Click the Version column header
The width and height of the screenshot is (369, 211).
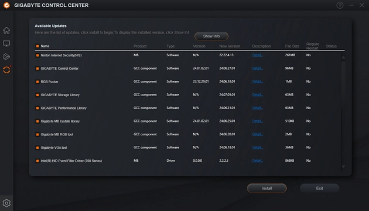pos(199,46)
